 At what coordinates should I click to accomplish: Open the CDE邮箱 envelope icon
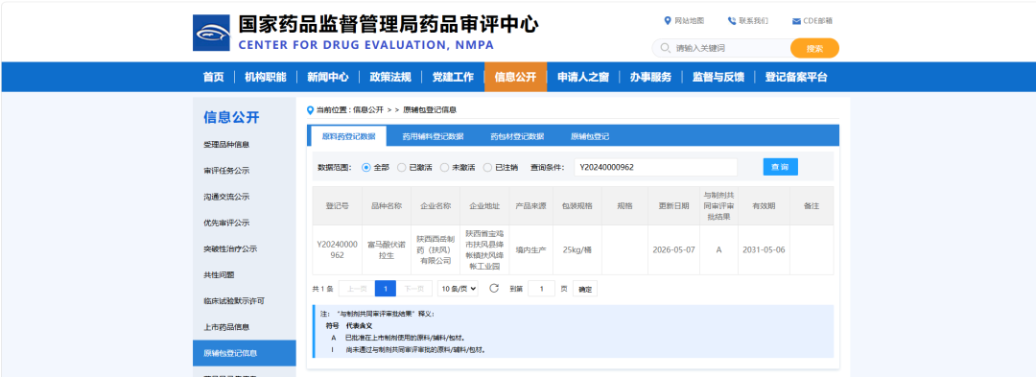[796, 21]
